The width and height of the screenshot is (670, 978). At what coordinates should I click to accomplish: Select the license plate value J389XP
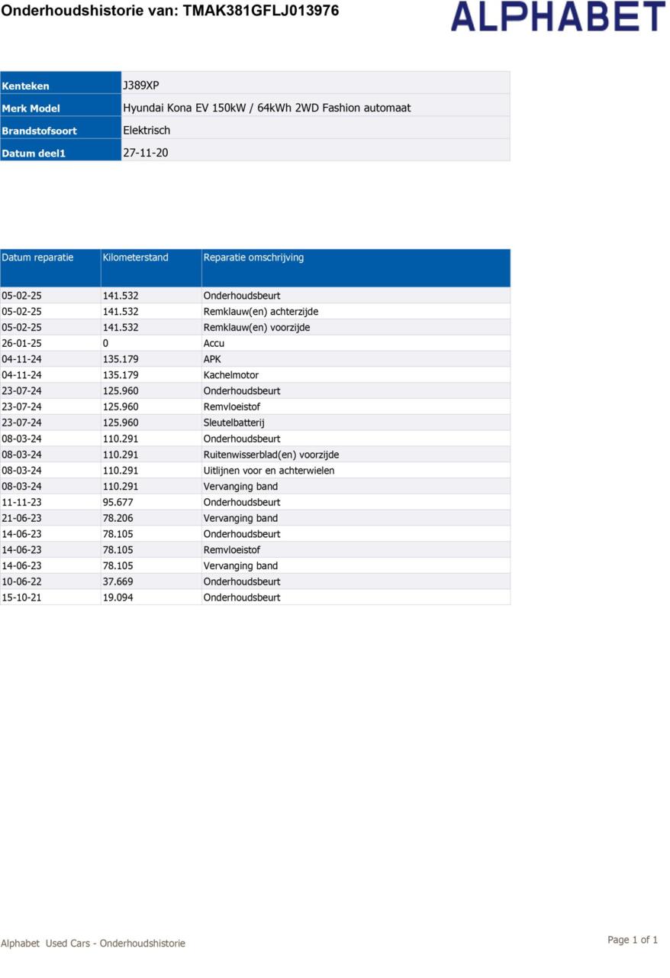point(141,86)
